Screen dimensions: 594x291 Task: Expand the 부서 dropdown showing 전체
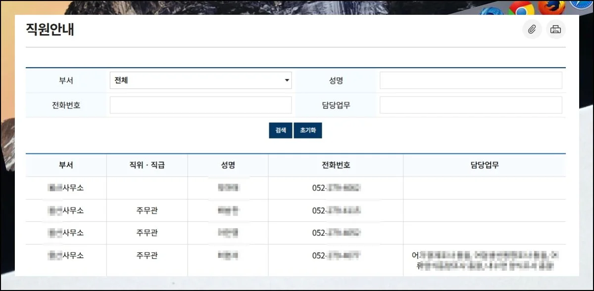(200, 80)
